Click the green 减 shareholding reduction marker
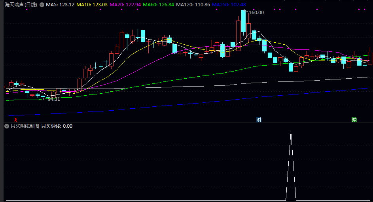 click(354, 119)
